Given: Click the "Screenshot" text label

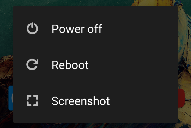Looking at the screenshot, I should (81, 101).
